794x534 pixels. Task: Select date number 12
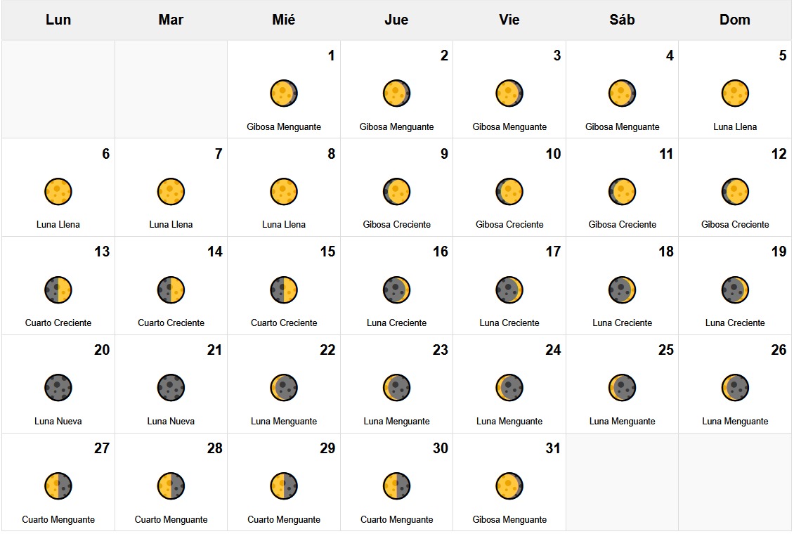[x=779, y=154]
